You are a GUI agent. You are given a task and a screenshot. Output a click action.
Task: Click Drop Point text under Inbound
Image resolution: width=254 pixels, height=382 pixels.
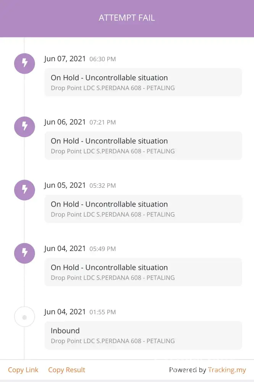tap(113, 341)
